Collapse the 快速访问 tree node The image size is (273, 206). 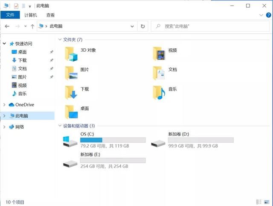[x=4, y=44]
